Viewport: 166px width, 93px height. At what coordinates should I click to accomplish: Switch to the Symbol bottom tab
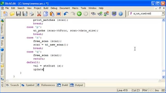tap(28, 85)
